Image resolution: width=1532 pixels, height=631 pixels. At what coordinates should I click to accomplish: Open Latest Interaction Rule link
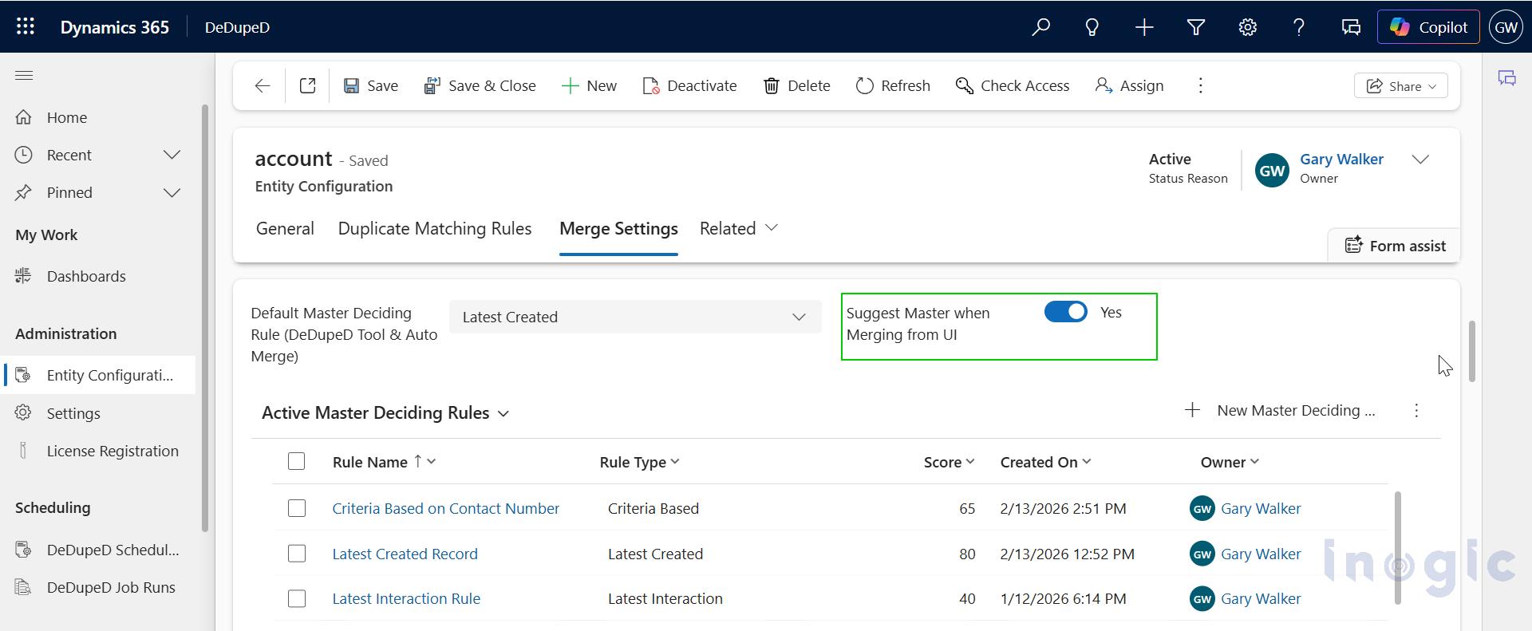coord(406,598)
